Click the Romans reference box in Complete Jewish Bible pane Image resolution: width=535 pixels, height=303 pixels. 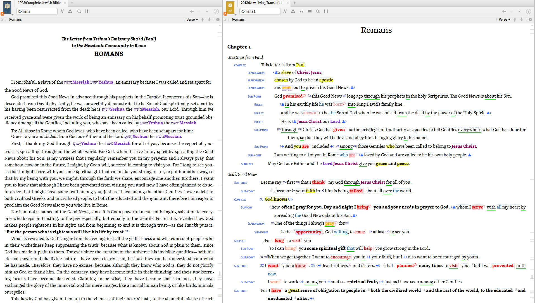click(37, 11)
